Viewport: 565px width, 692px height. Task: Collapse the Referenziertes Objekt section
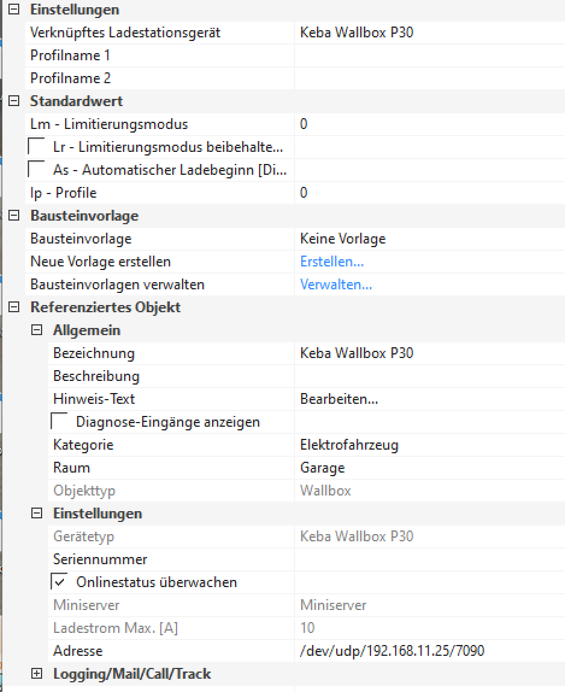coord(14,307)
